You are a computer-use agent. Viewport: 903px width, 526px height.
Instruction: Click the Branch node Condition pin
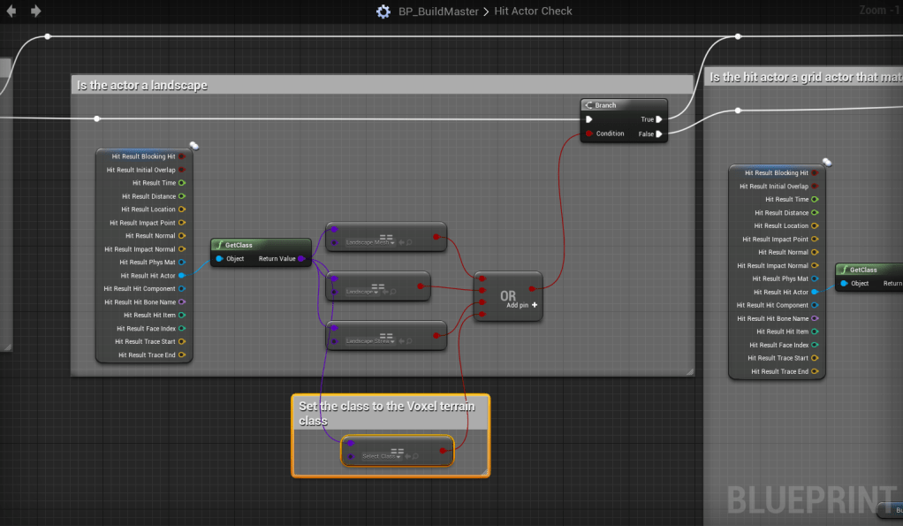coord(588,134)
